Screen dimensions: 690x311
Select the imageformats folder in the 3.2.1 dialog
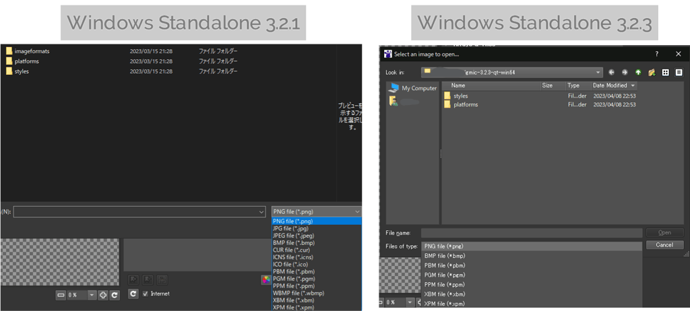[x=28, y=51]
